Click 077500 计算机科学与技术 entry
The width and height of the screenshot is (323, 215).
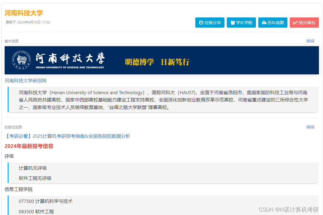[x=45, y=201]
